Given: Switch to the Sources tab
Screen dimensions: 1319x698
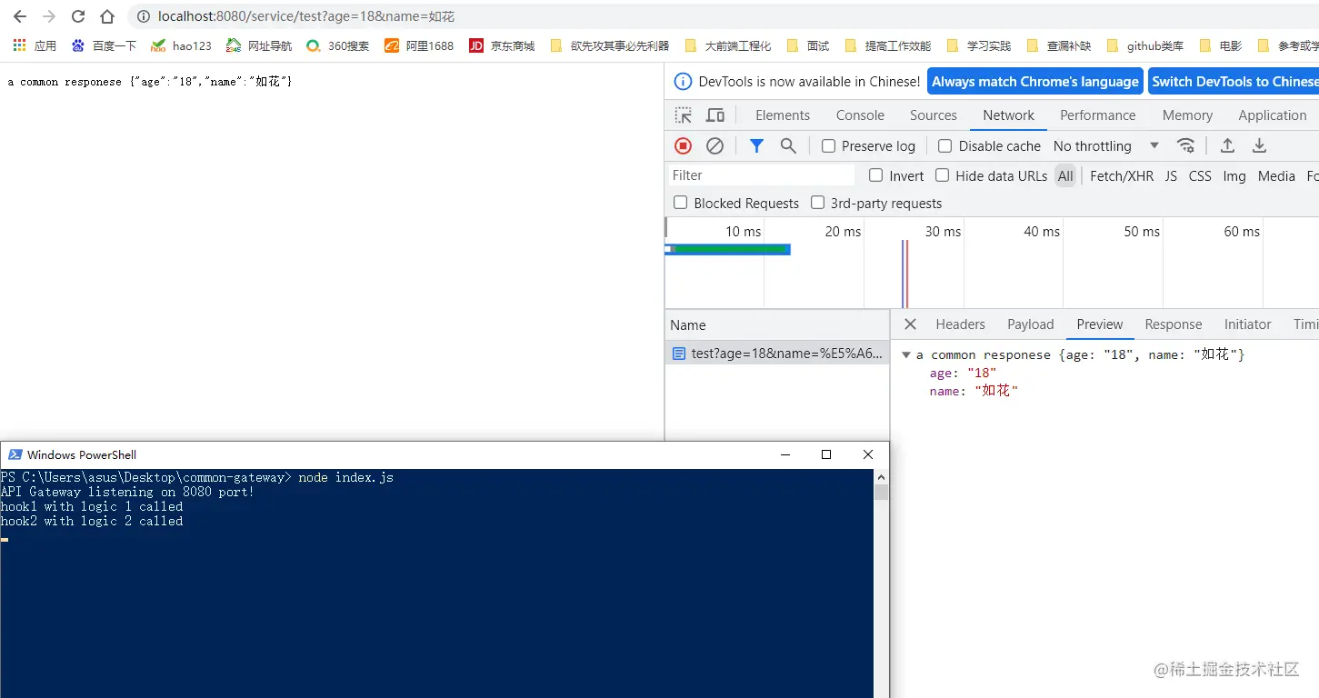Looking at the screenshot, I should [934, 115].
